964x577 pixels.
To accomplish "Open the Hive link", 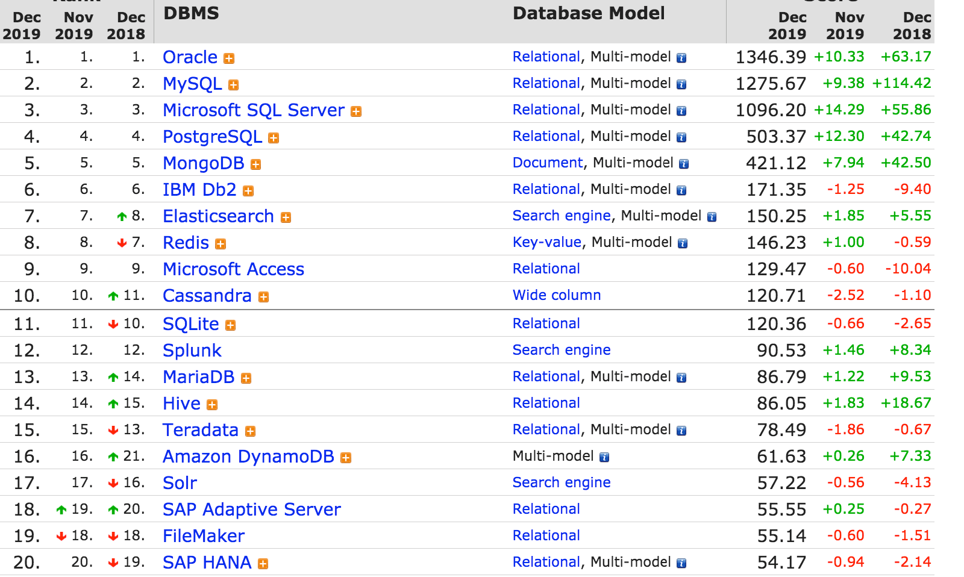I will click(181, 404).
